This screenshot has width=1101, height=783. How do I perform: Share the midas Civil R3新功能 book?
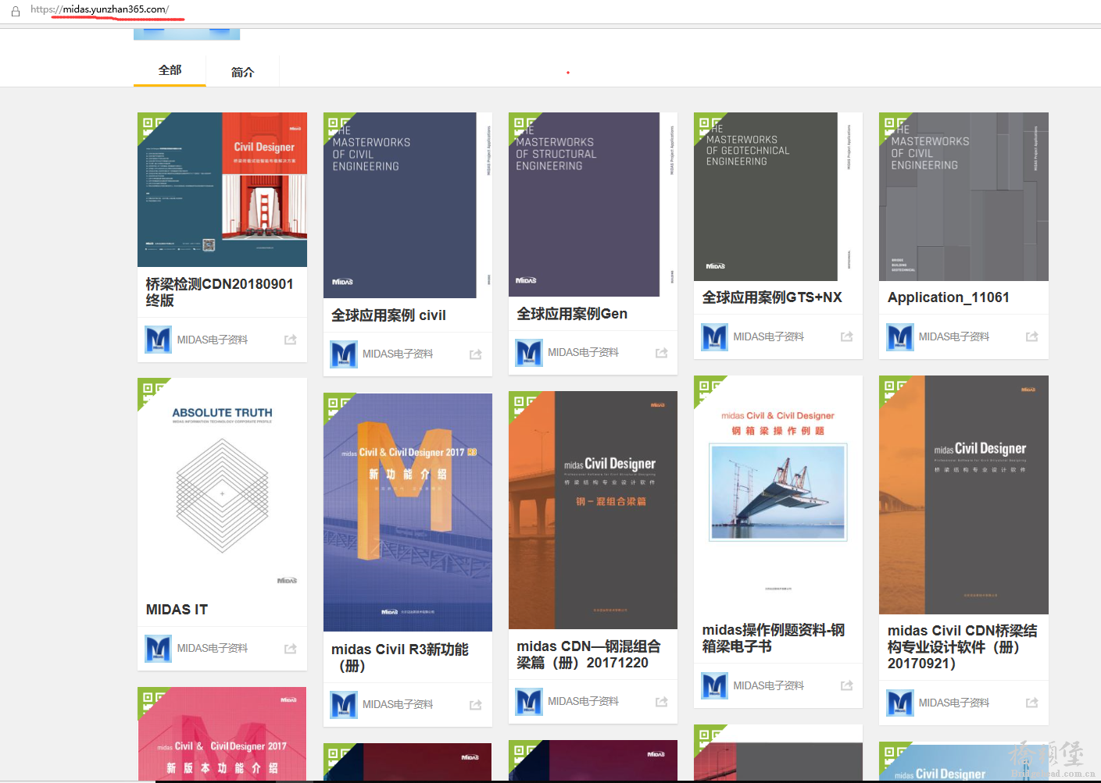[476, 705]
